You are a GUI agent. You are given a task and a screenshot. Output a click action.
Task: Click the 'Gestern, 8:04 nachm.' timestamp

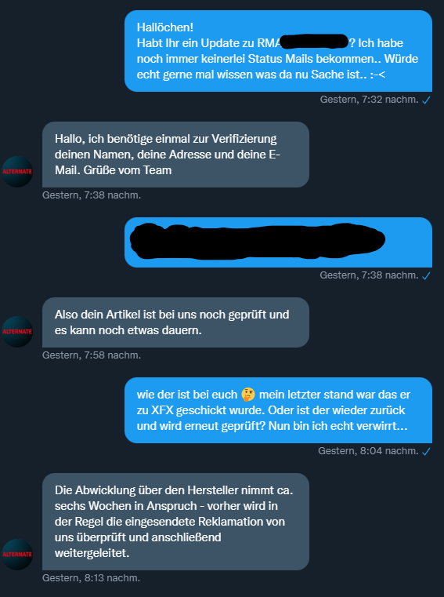368,451
